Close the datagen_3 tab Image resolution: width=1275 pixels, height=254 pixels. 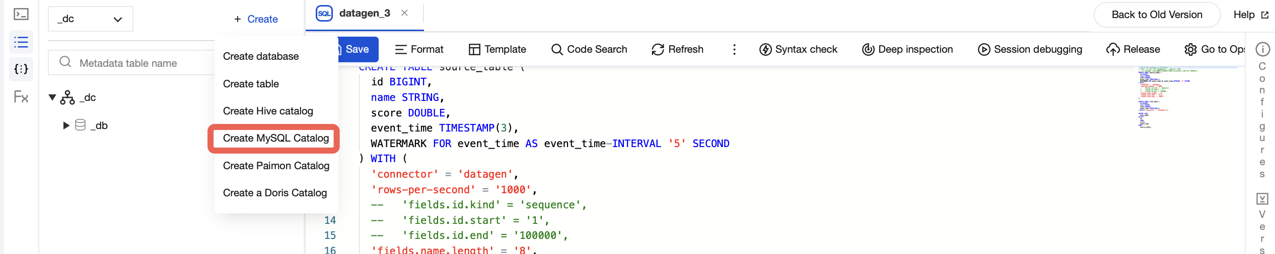404,13
